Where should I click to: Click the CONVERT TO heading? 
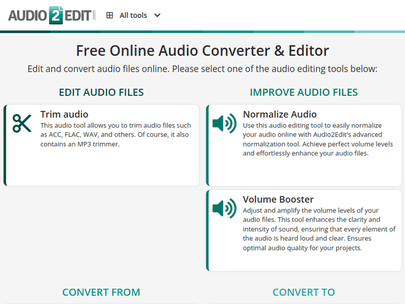click(303, 292)
